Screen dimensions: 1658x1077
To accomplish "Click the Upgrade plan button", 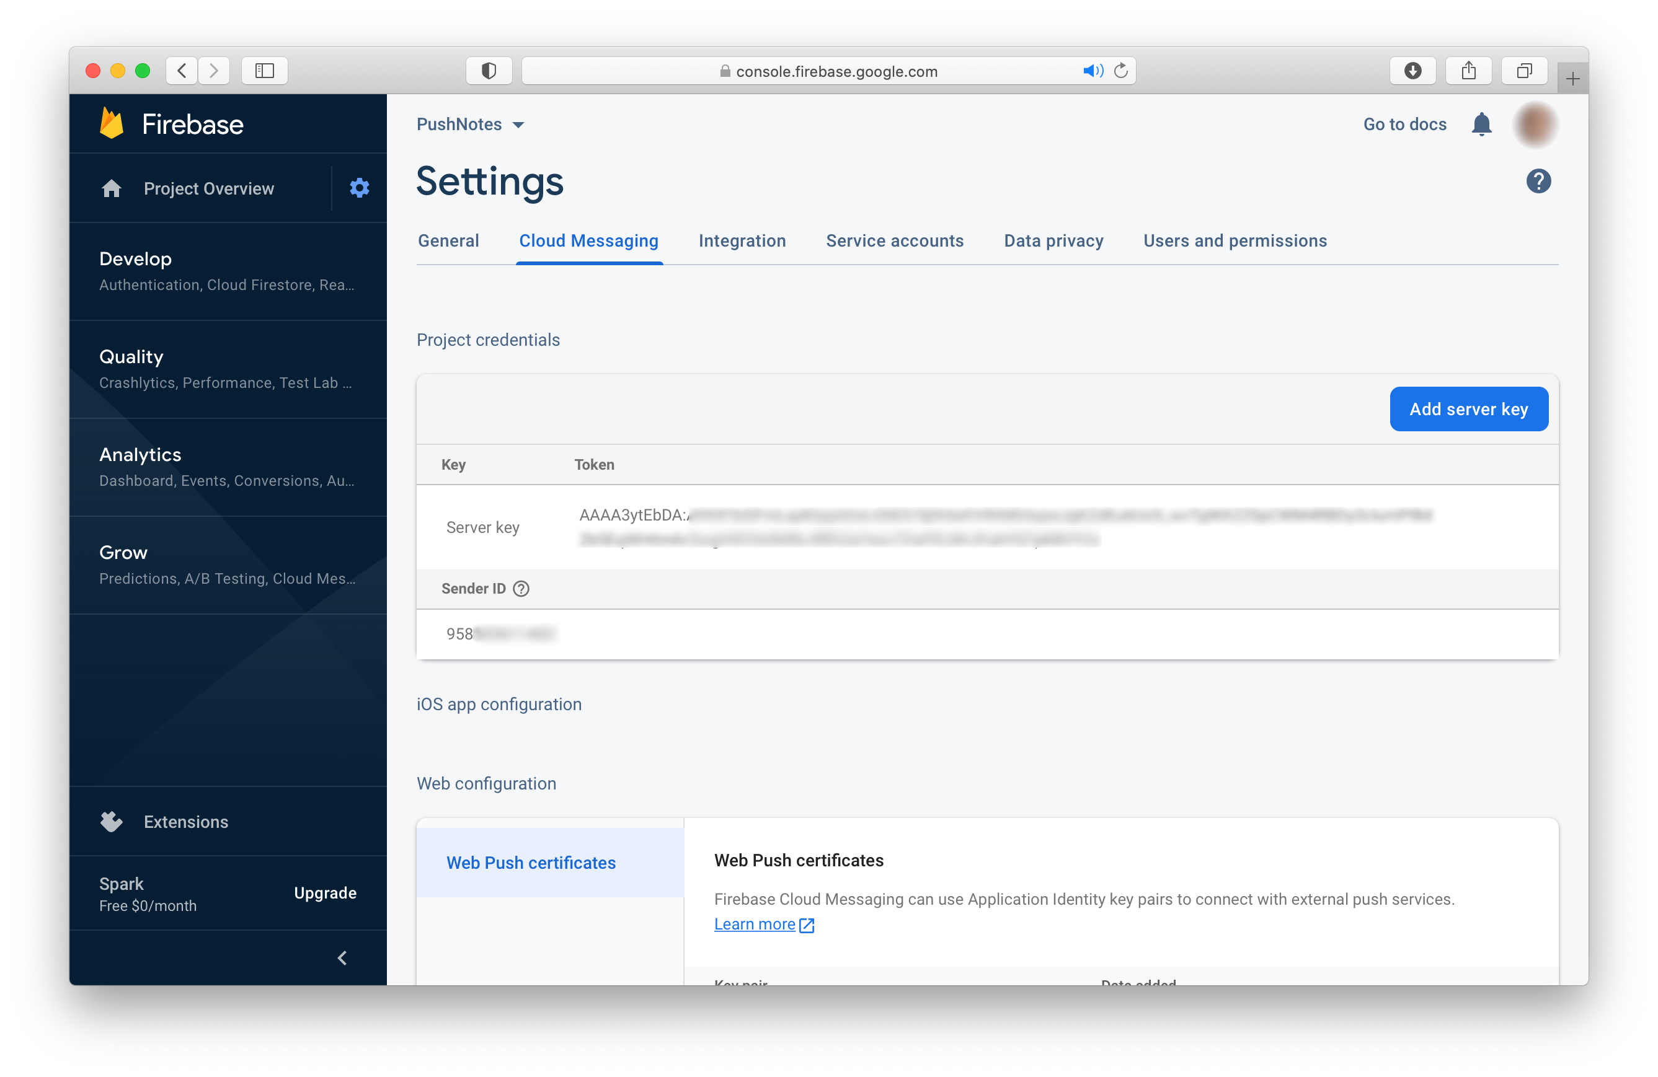I will (x=325, y=893).
